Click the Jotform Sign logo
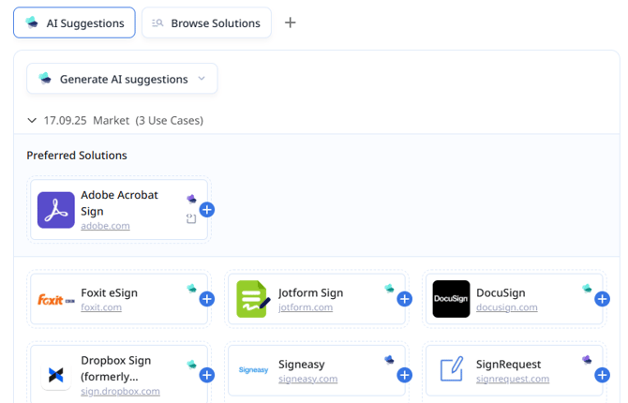 point(254,299)
